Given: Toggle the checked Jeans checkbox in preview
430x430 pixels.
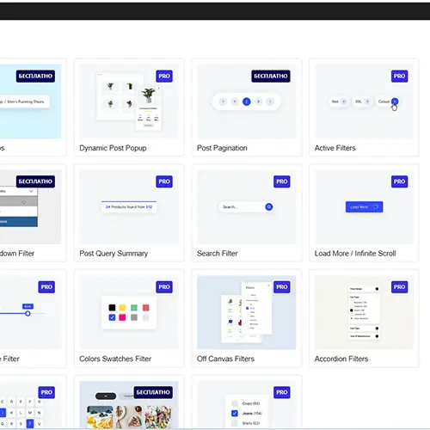Looking at the screenshot, I should [235, 413].
